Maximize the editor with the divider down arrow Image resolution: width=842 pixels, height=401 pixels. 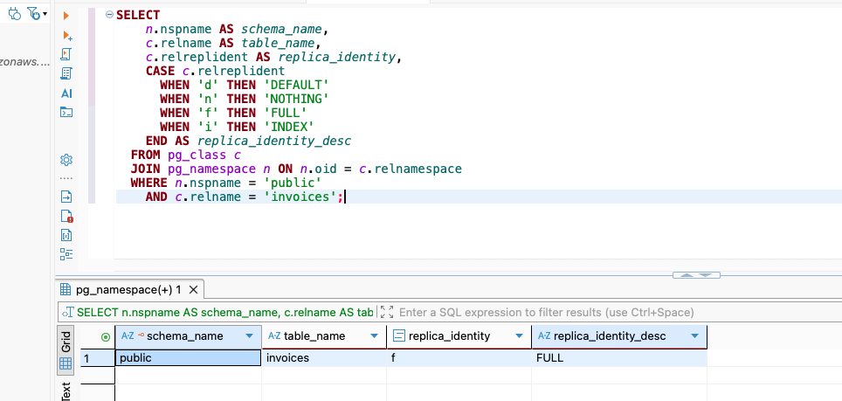(x=707, y=275)
